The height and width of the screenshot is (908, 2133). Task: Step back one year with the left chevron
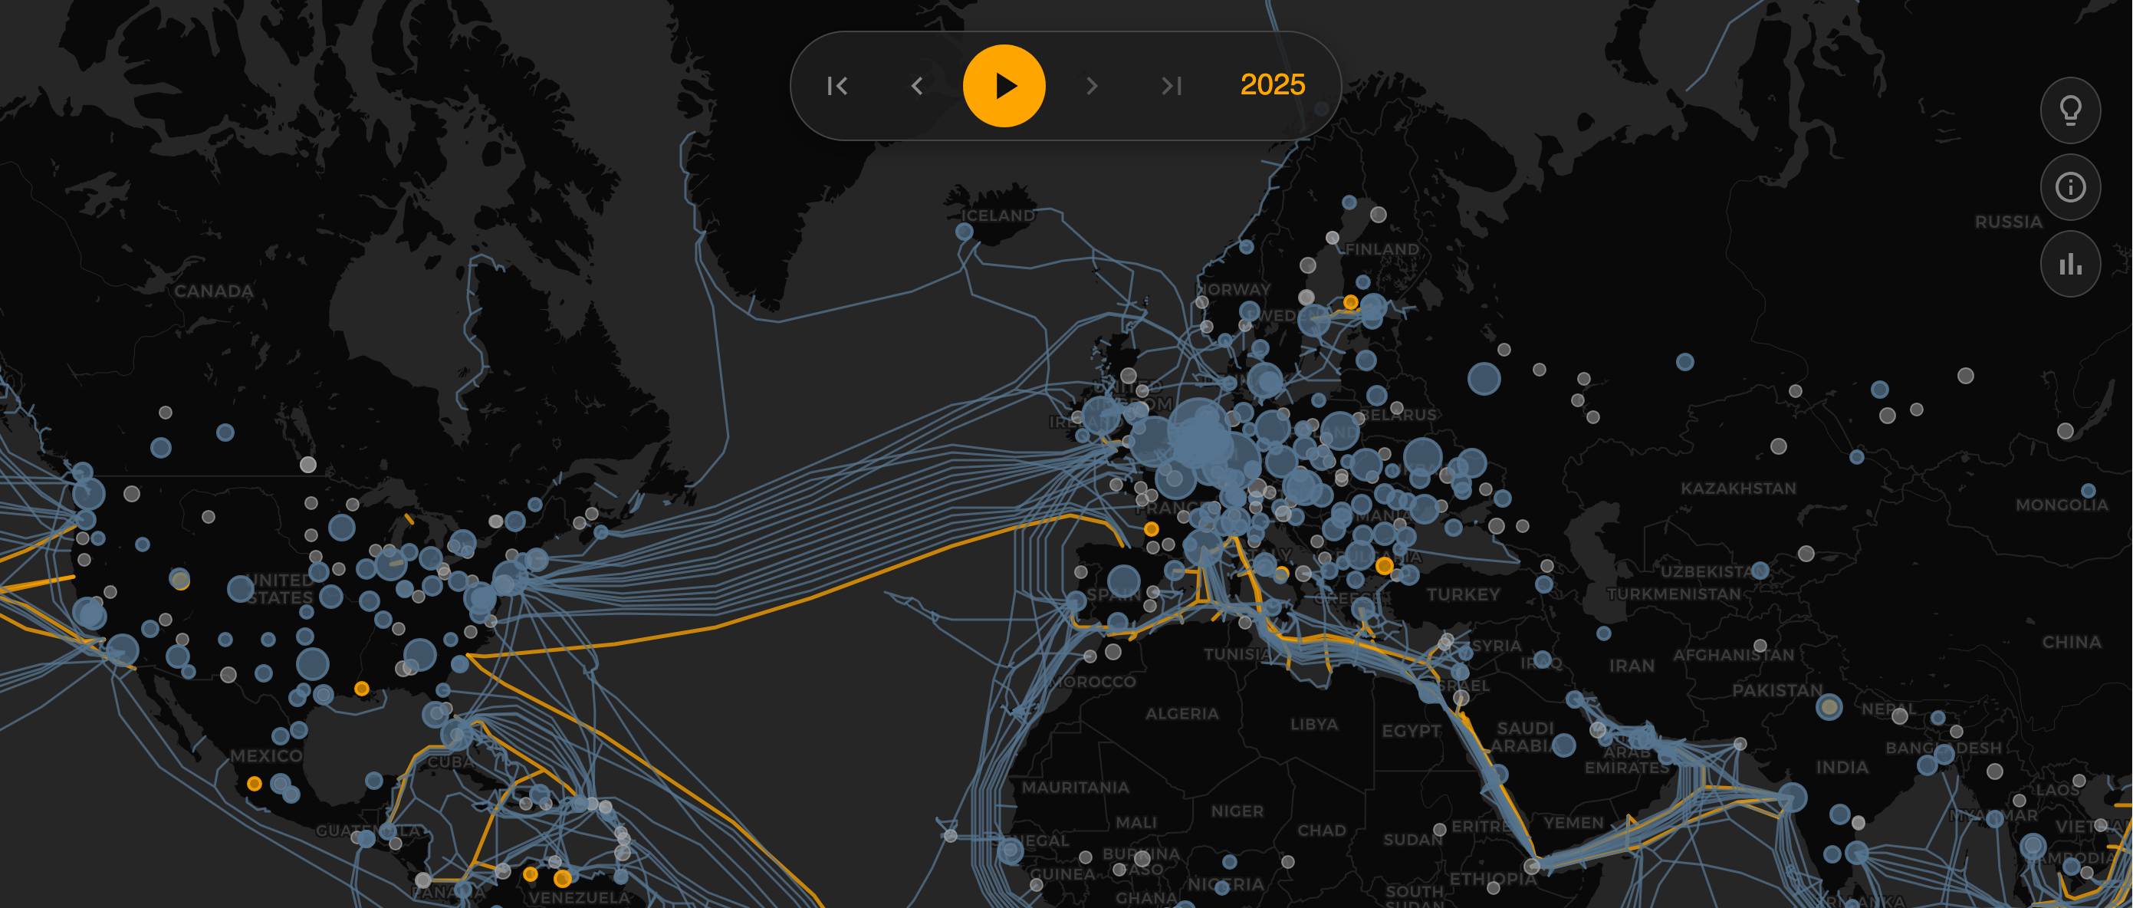[x=918, y=85]
